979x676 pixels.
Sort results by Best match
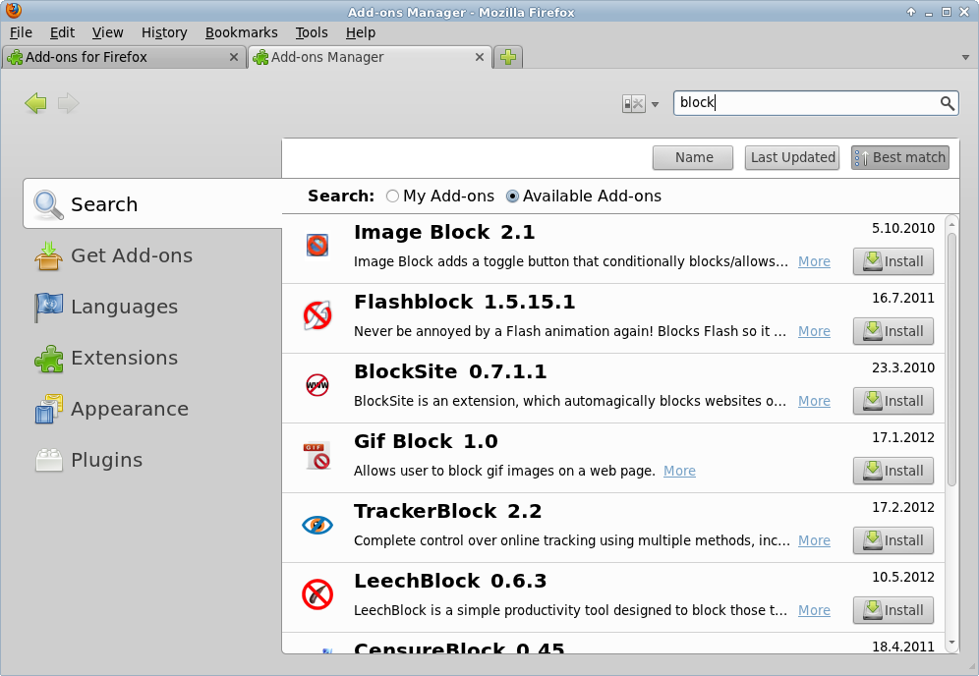[900, 157]
